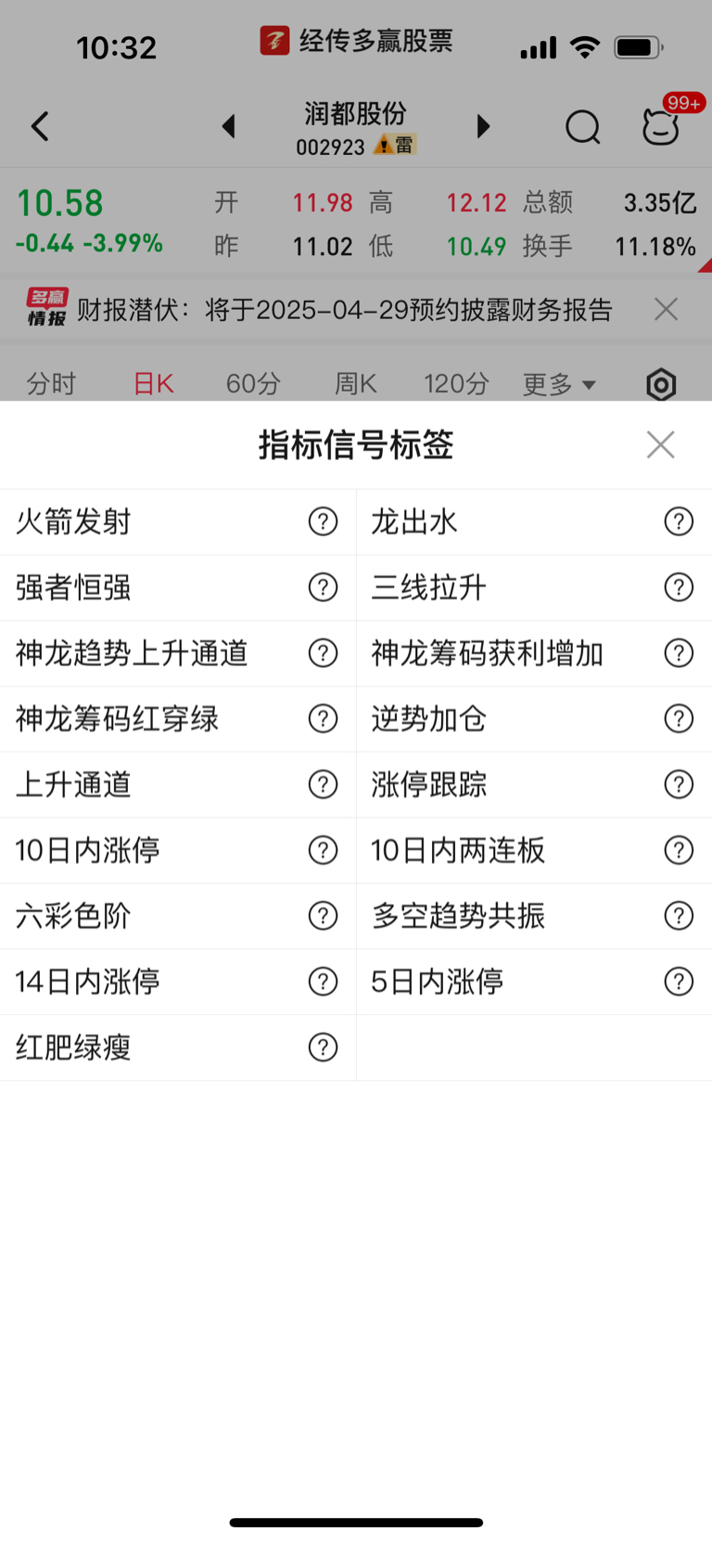This screenshot has width=712, height=1543.
Task: Show question mark info for 多空趋势共振
Action: pyautogui.click(x=679, y=916)
